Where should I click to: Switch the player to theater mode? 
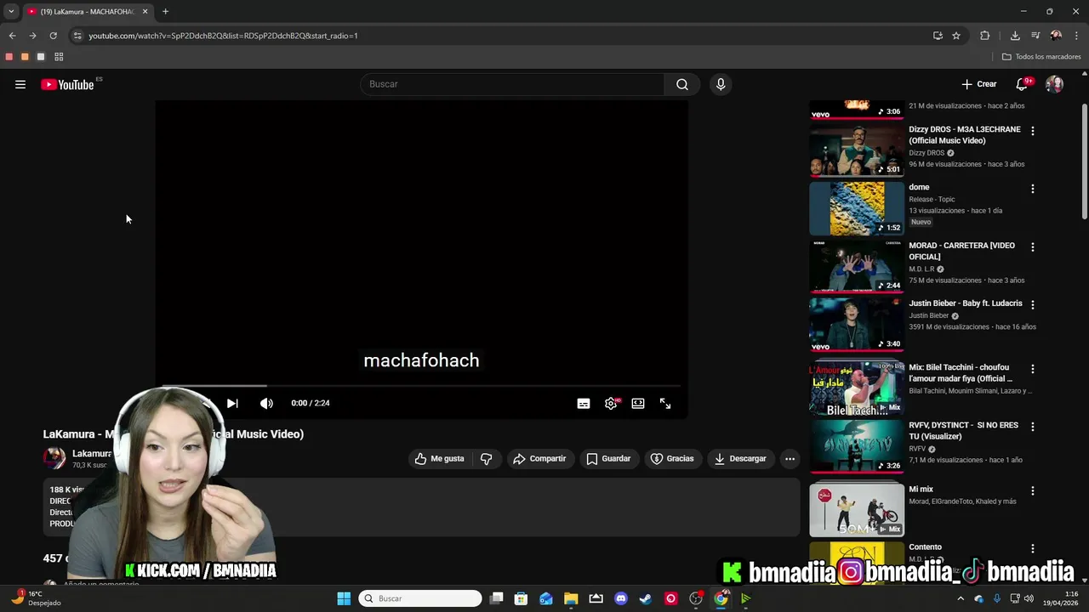coord(638,404)
